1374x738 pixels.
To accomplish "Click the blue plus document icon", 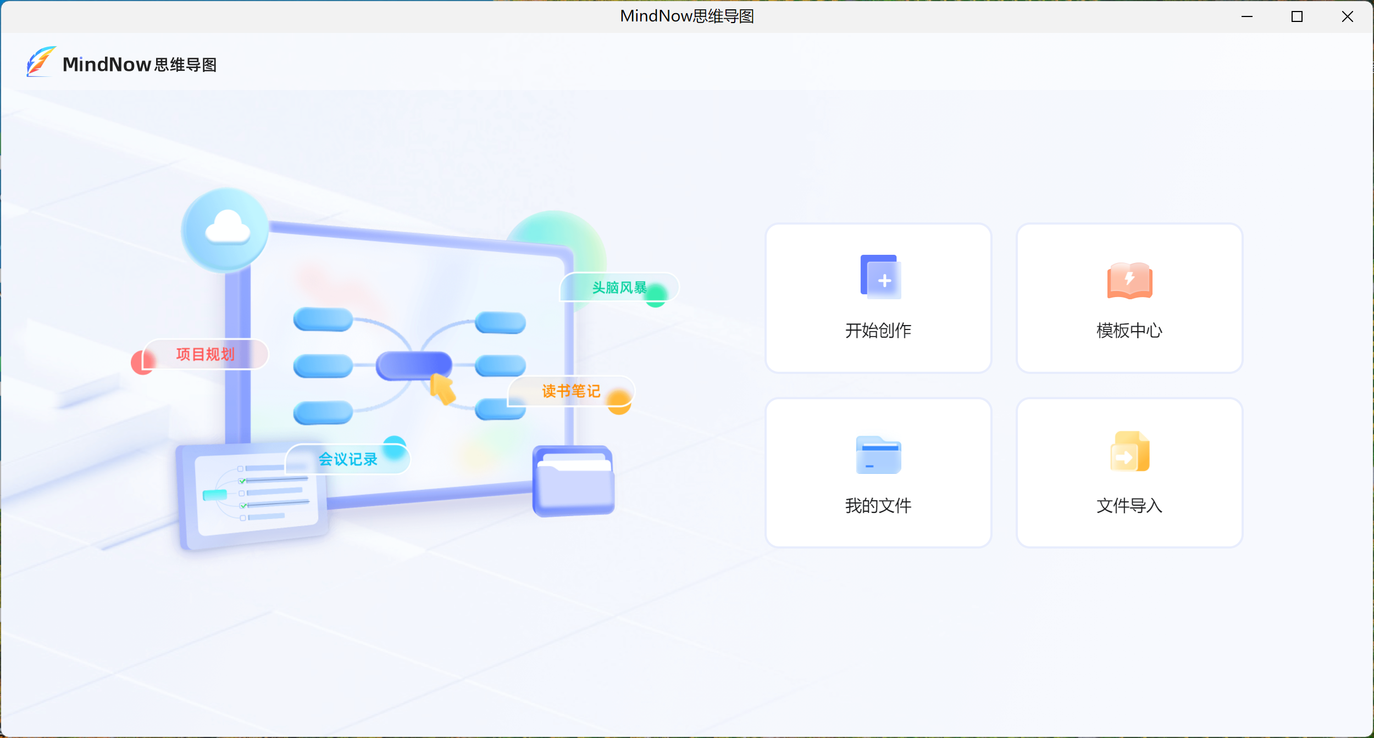I will [880, 277].
